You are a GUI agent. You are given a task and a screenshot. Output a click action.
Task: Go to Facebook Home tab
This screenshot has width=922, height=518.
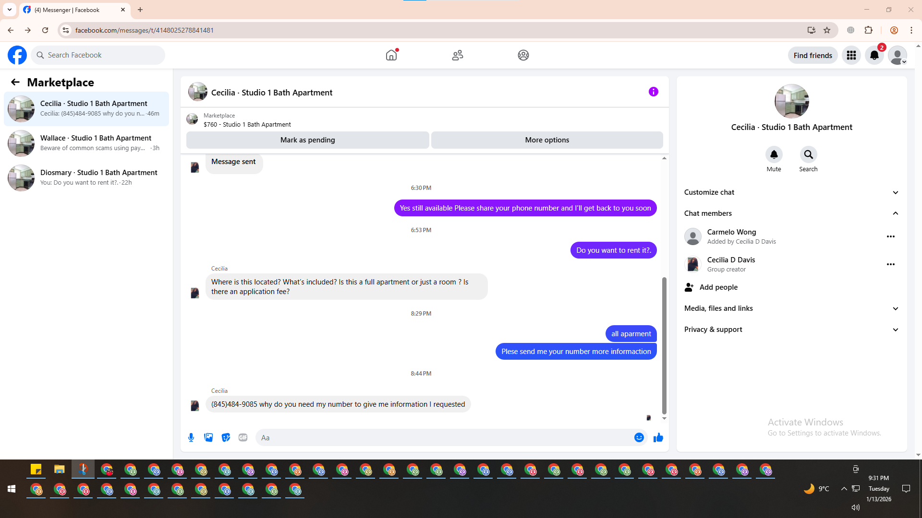pyautogui.click(x=391, y=55)
